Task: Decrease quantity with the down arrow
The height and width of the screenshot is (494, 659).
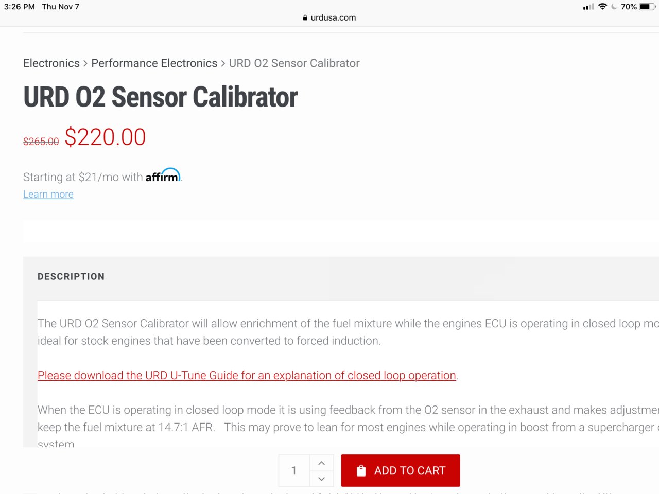Action: click(x=321, y=479)
